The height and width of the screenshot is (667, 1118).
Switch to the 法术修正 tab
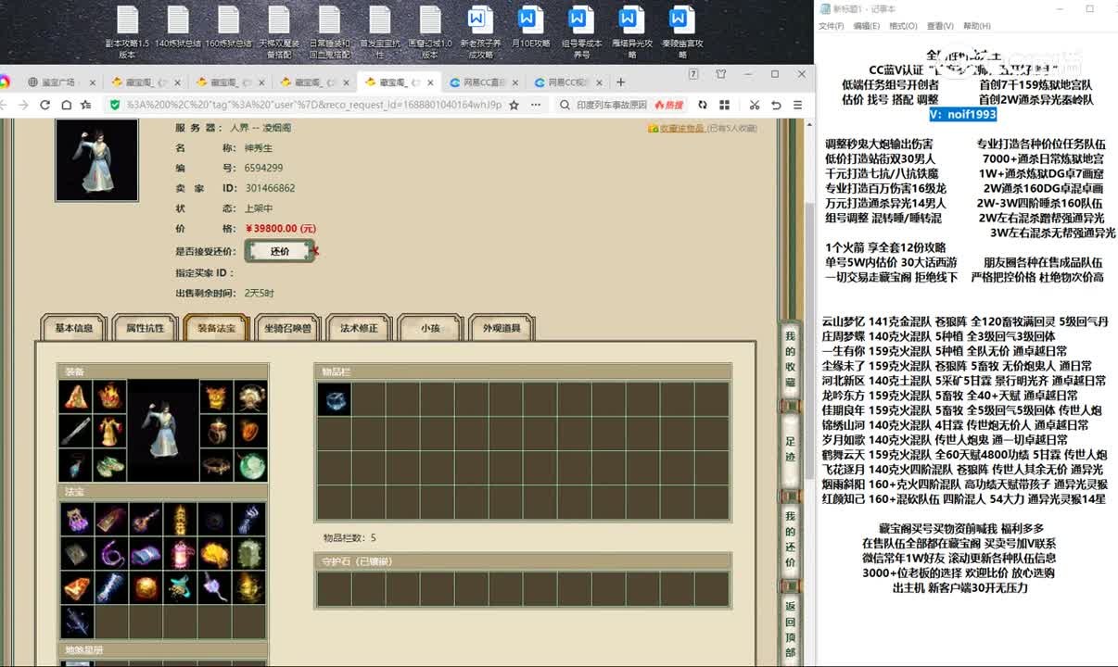[x=359, y=328]
